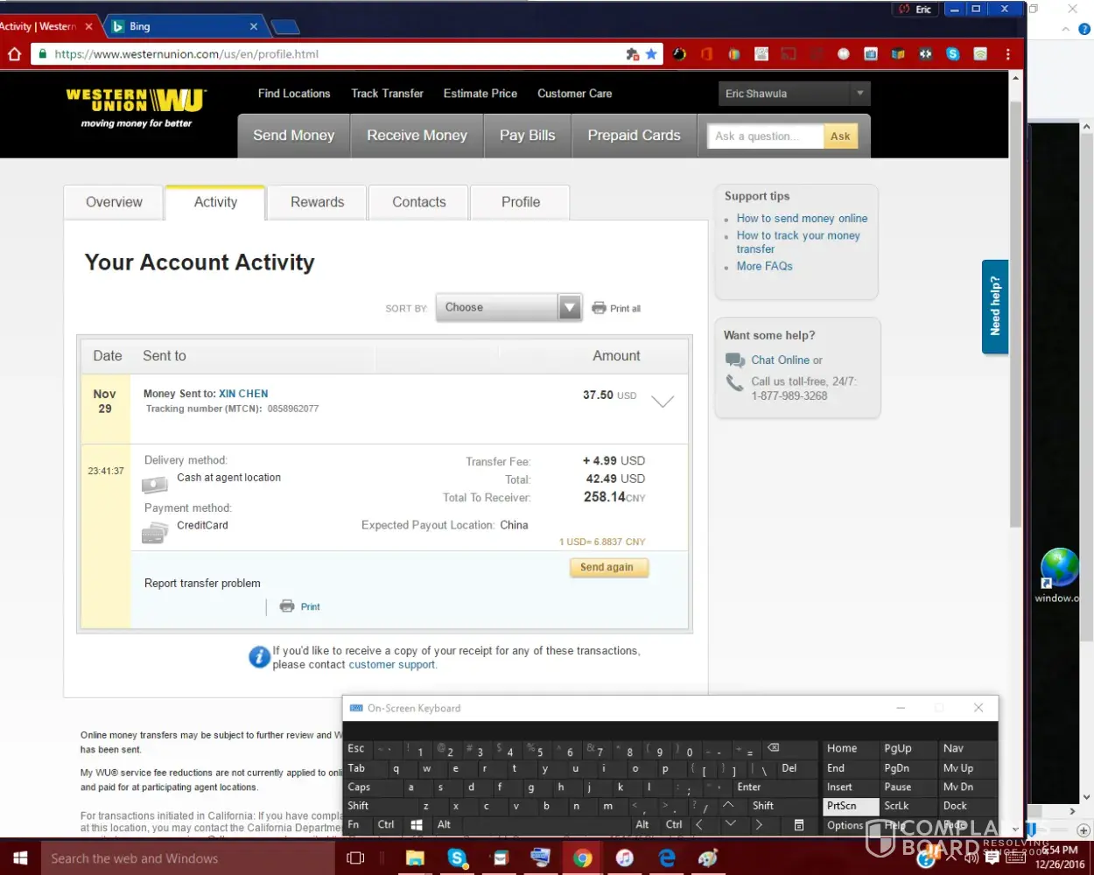Screen dimensions: 1094x875
Task: Click the printer icon beside Print all
Action: (599, 308)
